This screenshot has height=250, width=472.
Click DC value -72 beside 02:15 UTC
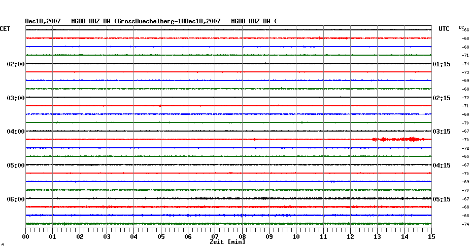[x=465, y=98]
